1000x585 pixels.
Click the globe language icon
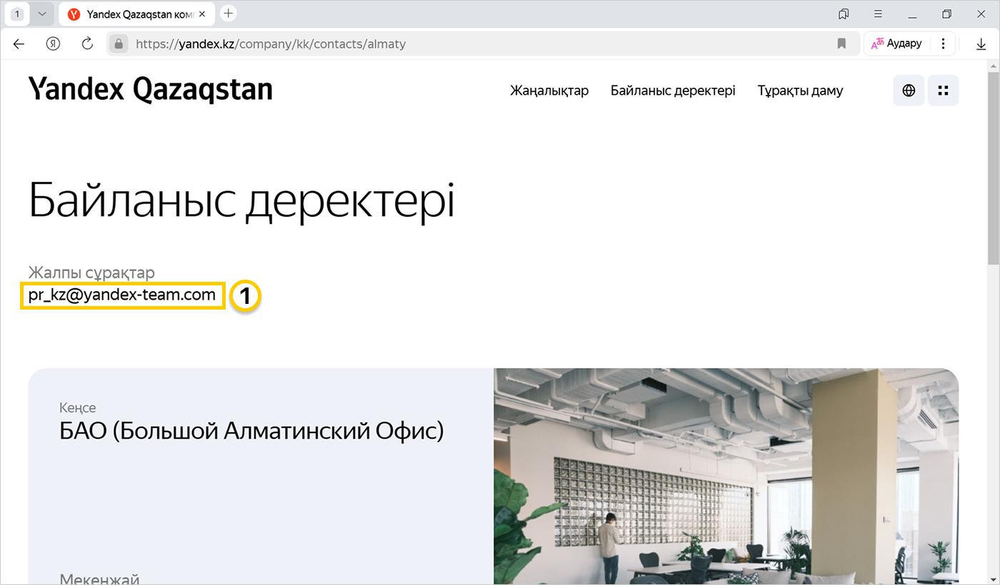pos(909,91)
